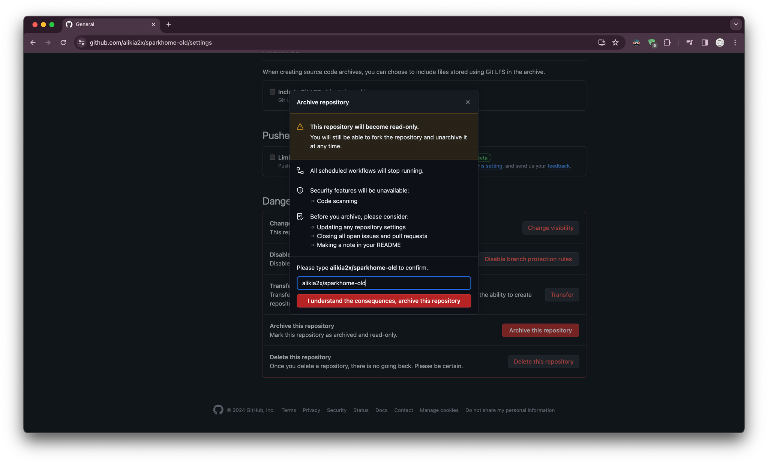This screenshot has width=768, height=464.
Task: Click the archive confirmation button
Action: point(383,301)
